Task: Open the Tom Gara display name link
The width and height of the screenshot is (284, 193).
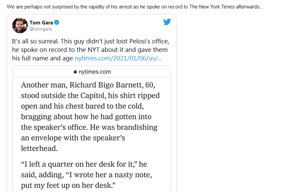Action: tap(41, 23)
